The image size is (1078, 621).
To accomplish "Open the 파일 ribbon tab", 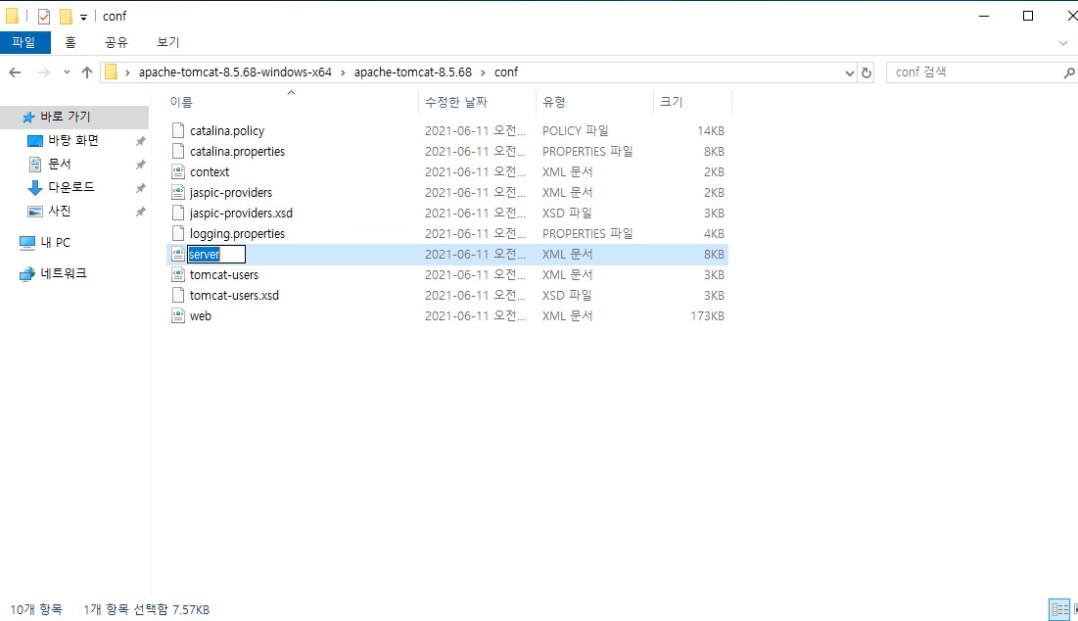I will click(24, 42).
